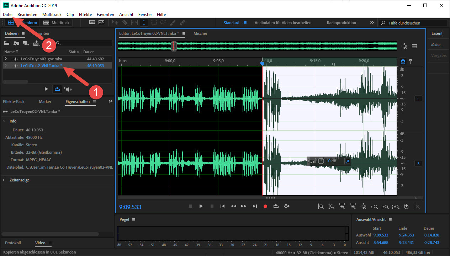Toggle loop playback in transport
450x256 pixels.
276,206
